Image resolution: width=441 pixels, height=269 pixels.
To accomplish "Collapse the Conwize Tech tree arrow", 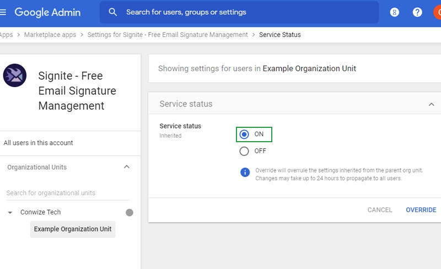I will (10, 212).
